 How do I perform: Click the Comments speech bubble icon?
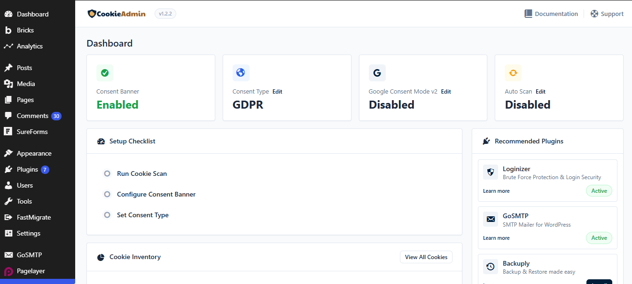tap(8, 116)
